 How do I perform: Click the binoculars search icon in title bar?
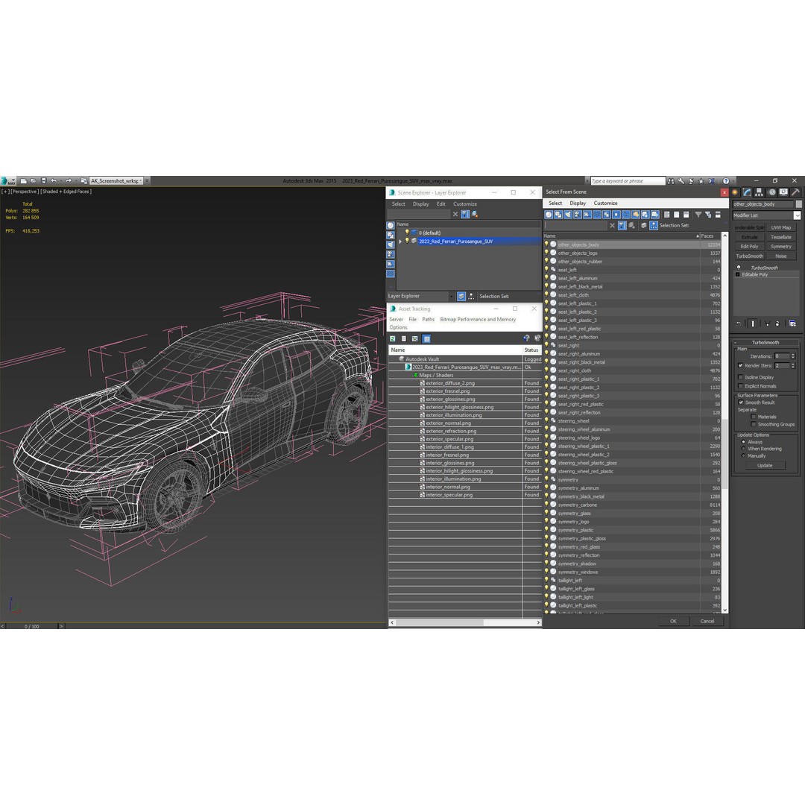pos(671,180)
